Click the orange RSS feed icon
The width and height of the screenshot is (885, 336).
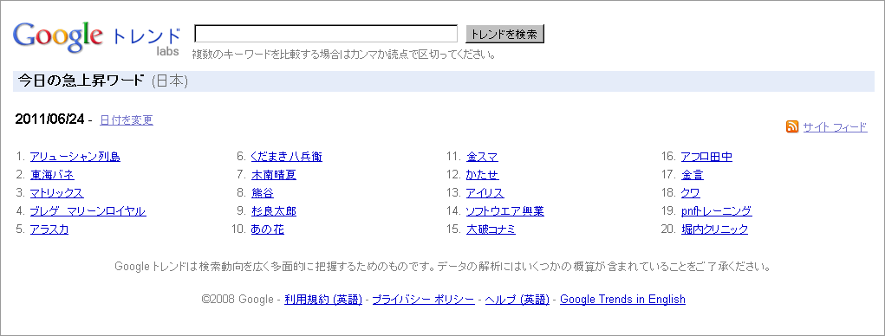click(x=792, y=126)
